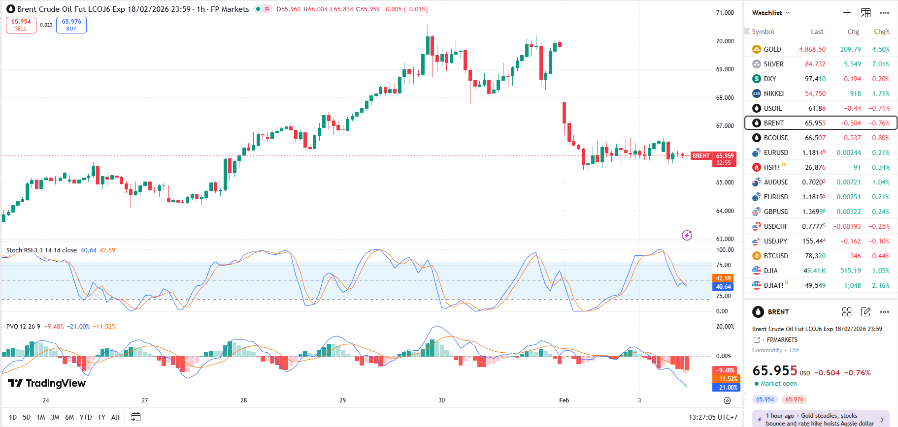Screen dimensions: 898x427
Task: Open the Watchlist name dropdown
Action: click(x=771, y=13)
